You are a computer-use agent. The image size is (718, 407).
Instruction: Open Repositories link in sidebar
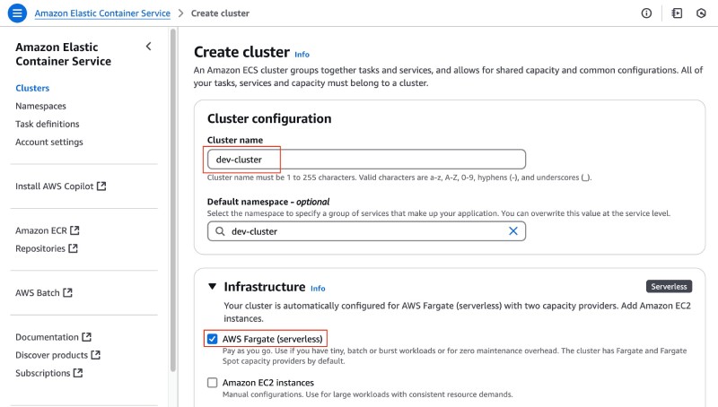point(47,248)
